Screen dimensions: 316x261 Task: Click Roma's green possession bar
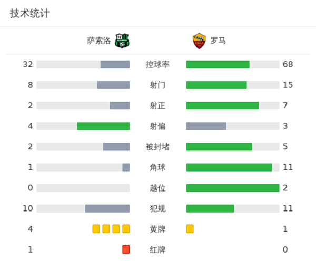(218, 64)
